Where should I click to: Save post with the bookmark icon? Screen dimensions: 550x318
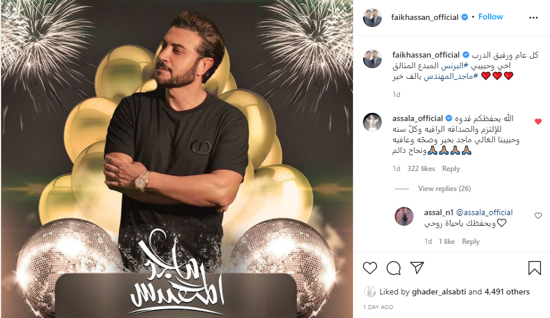tap(535, 268)
